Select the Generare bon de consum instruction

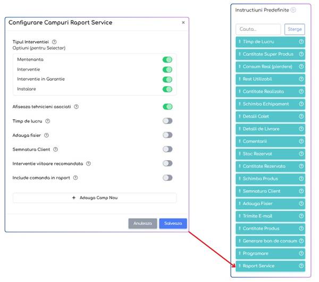coord(271,241)
